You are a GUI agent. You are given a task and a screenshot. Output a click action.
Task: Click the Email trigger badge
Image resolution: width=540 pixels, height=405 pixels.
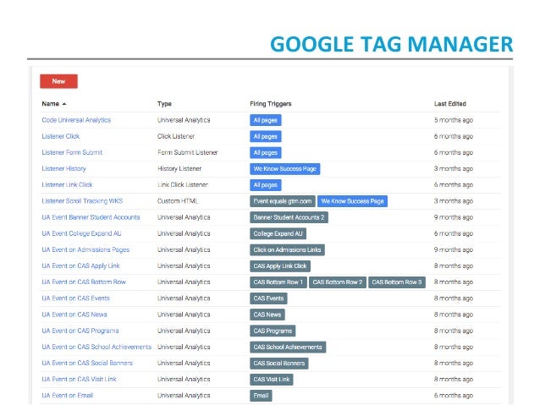click(x=261, y=396)
